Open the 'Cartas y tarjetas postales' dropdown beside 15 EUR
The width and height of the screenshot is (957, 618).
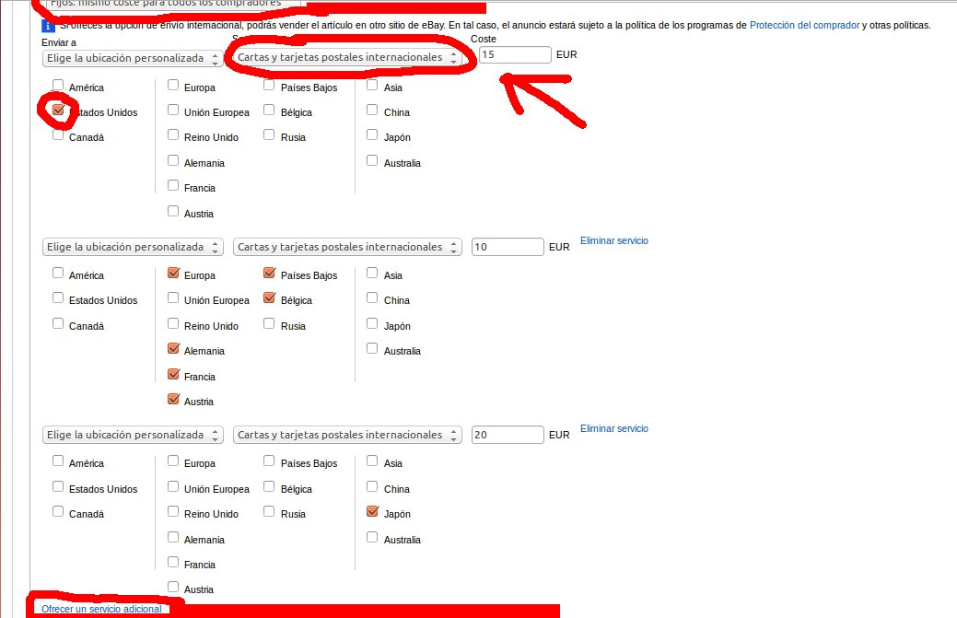[347, 57]
